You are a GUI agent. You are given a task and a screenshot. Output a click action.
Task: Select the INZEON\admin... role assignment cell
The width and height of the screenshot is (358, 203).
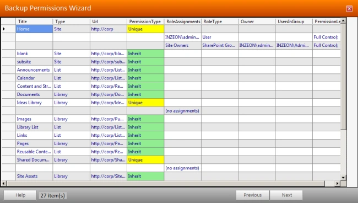click(183, 37)
